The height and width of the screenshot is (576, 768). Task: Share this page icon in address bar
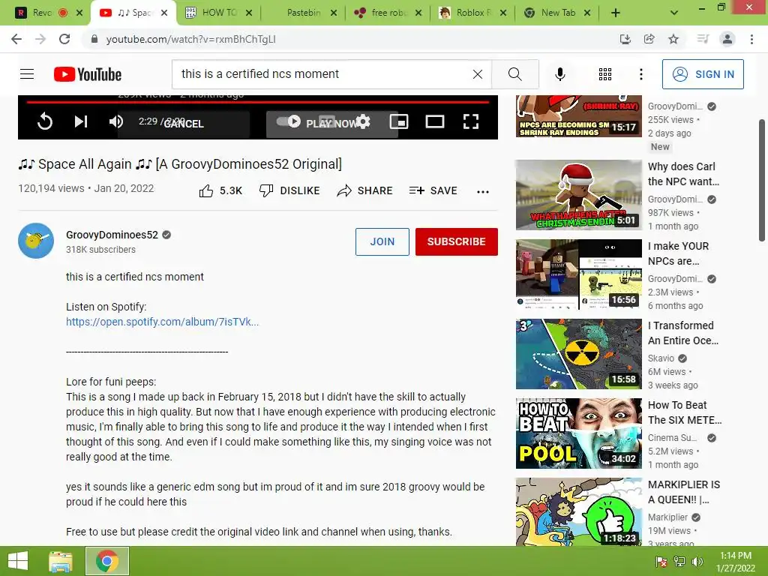[649, 39]
